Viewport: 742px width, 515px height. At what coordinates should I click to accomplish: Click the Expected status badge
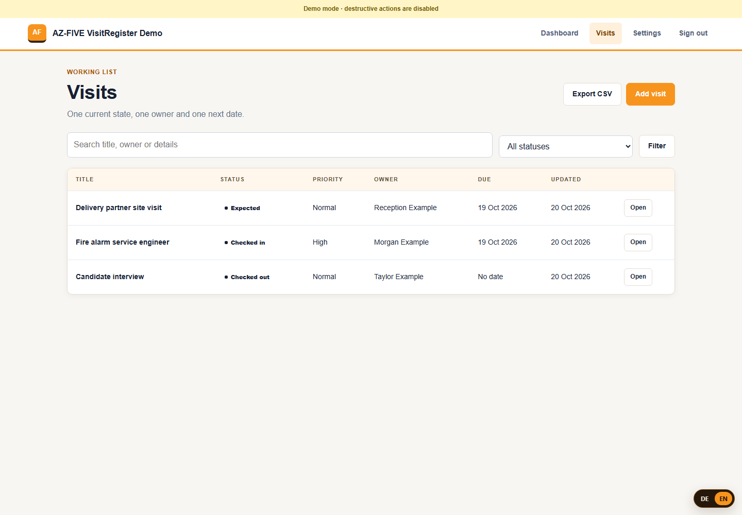click(x=242, y=208)
